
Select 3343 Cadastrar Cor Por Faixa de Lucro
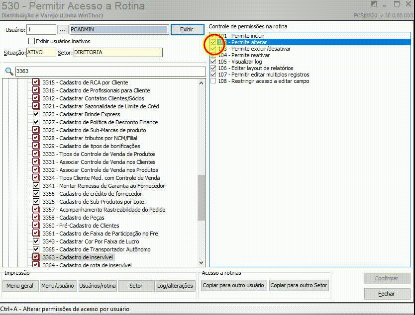pos(91,241)
